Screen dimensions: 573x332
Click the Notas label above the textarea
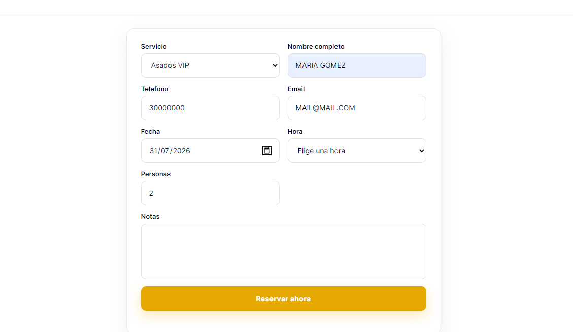pos(150,217)
